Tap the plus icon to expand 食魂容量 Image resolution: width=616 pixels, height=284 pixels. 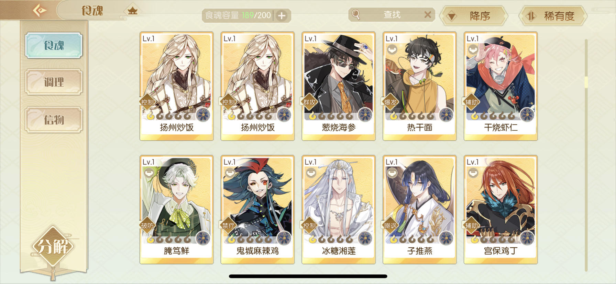(x=282, y=15)
